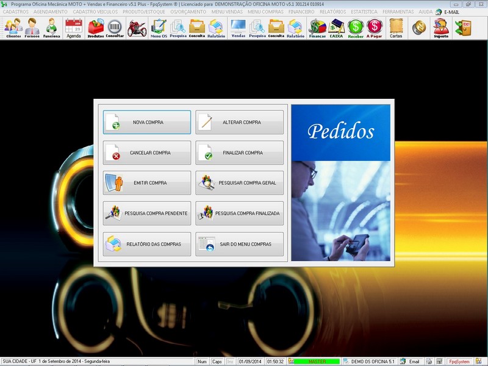Open the ESTATISTICA menu
The image size is (488, 366).
[364, 12]
